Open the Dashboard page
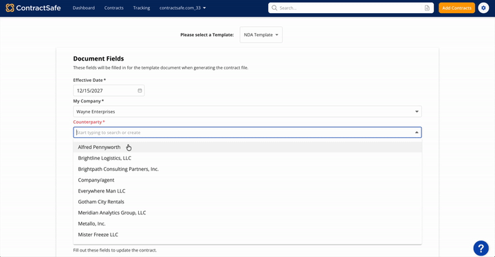 tap(84, 8)
